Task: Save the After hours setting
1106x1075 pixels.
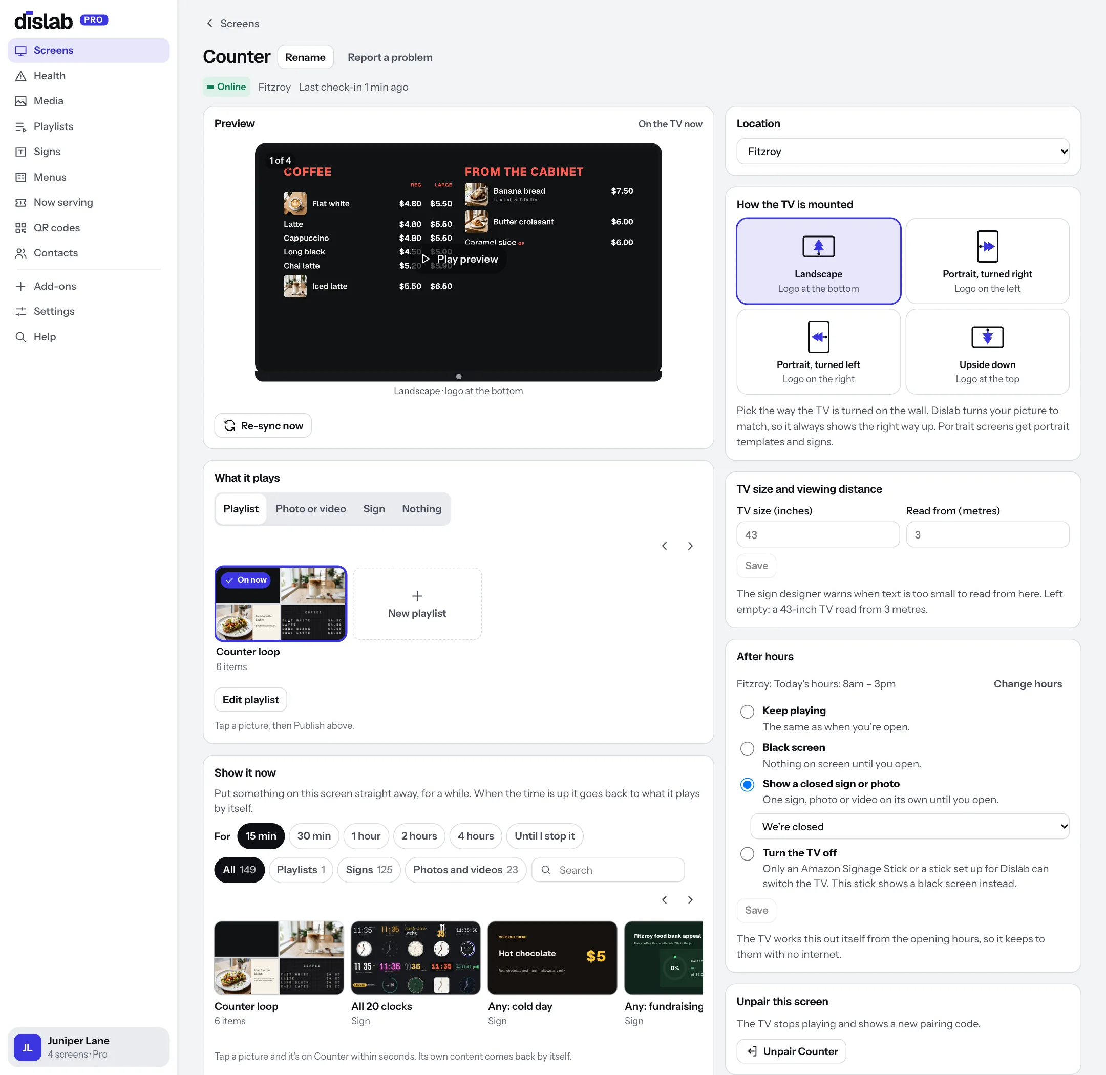Action: (x=756, y=910)
